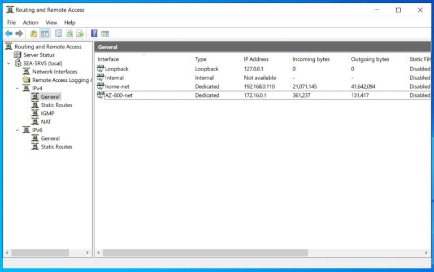Select IGMP label in the tree

47,113
